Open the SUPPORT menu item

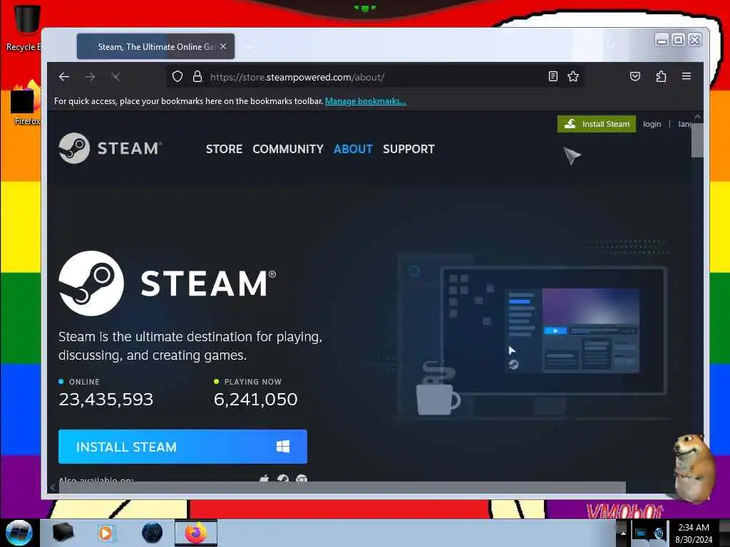[x=408, y=149]
